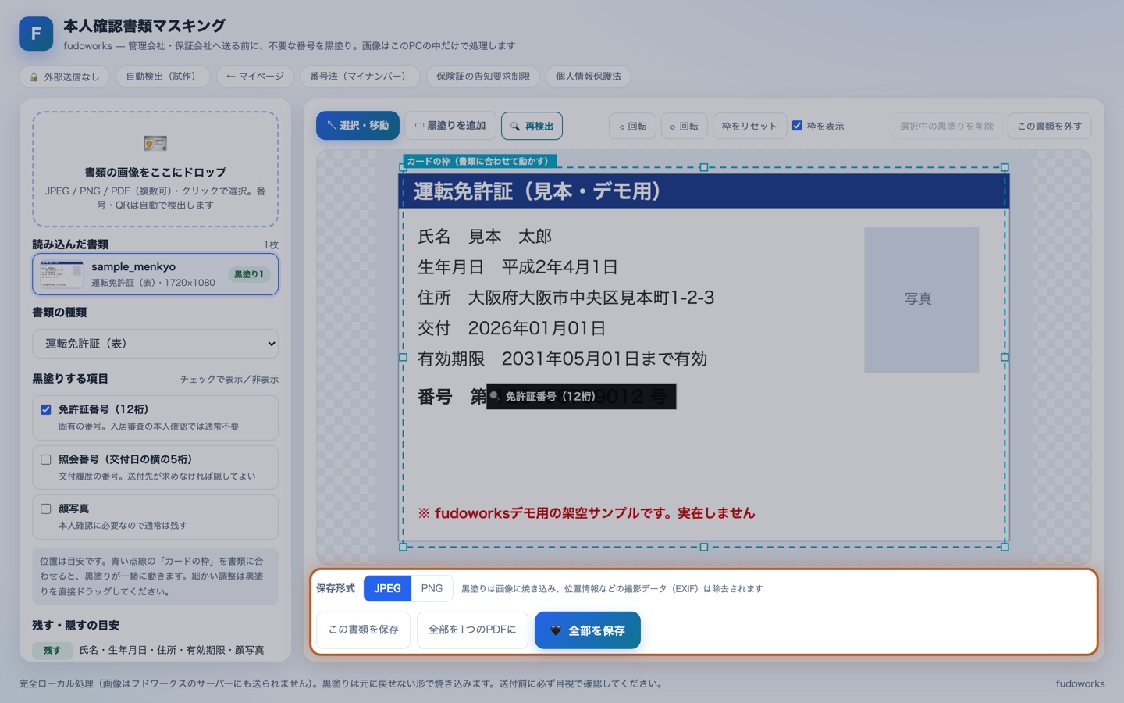Screen dimensions: 1124x703
Task: Click カードの枠（書類に合わせて動かす）label
Action: [x=479, y=161]
